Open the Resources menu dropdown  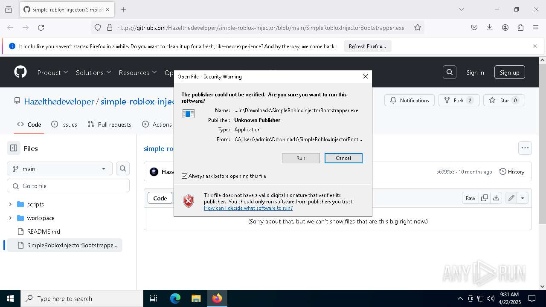point(138,72)
